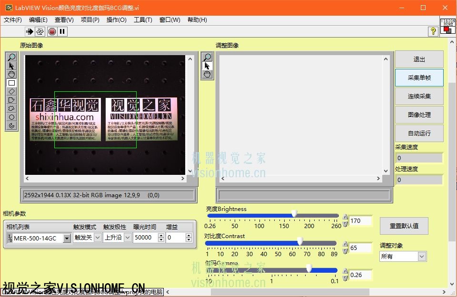The height and width of the screenshot is (297, 457).
Task: Open the 文件(F) menu
Action: tap(13, 20)
